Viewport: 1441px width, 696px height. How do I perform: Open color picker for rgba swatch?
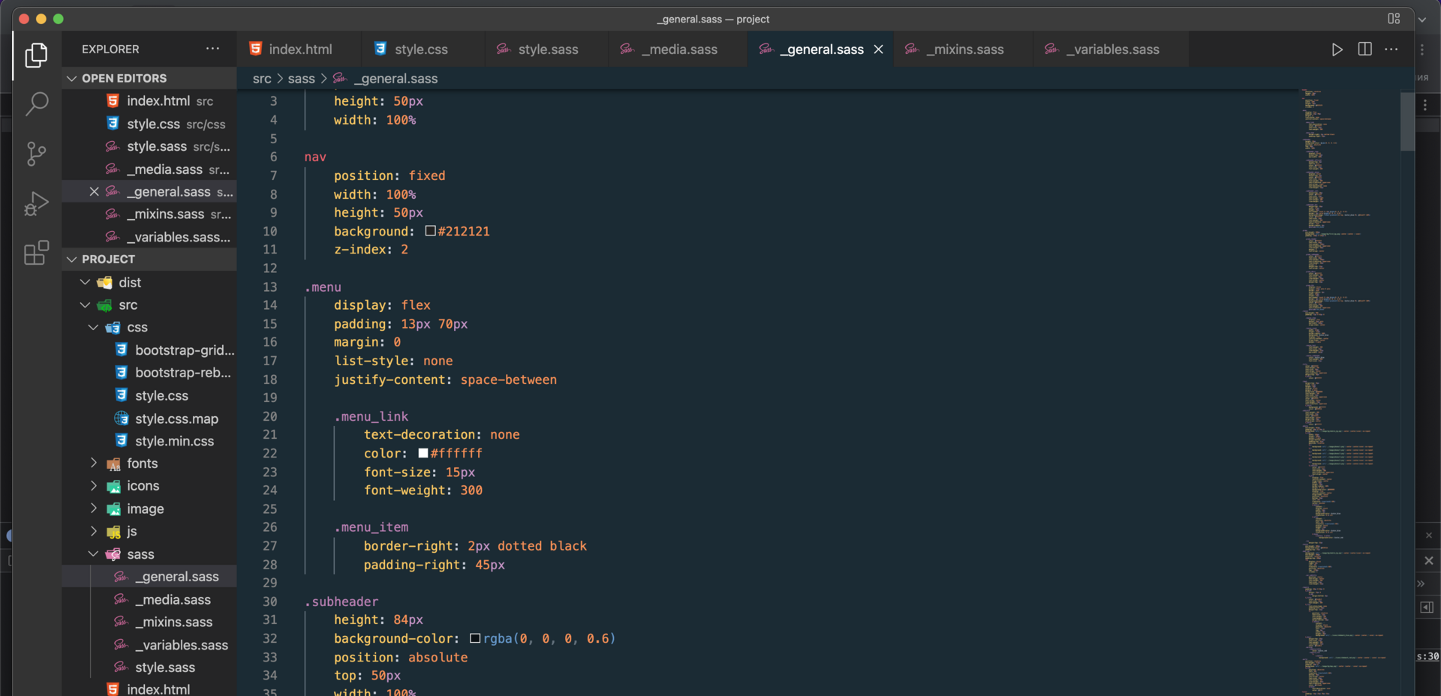[x=475, y=638]
